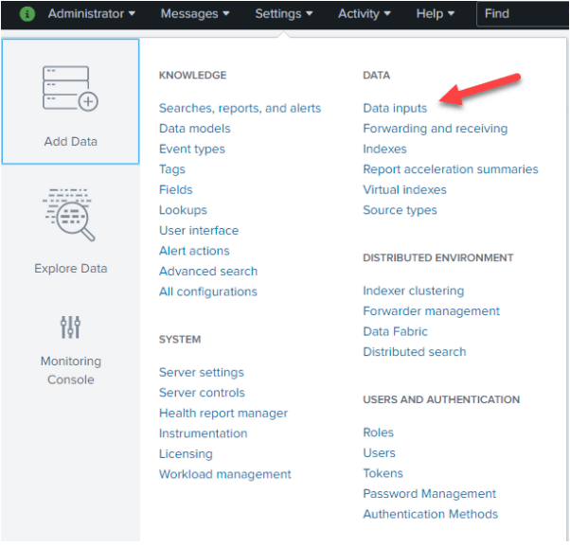
Task: Open Health report manager
Action: coord(223,414)
